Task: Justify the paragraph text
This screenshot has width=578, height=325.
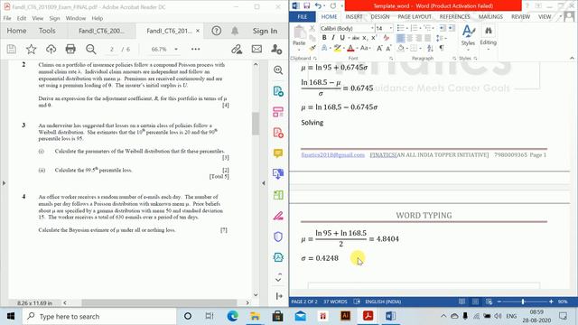Action: pos(427,38)
